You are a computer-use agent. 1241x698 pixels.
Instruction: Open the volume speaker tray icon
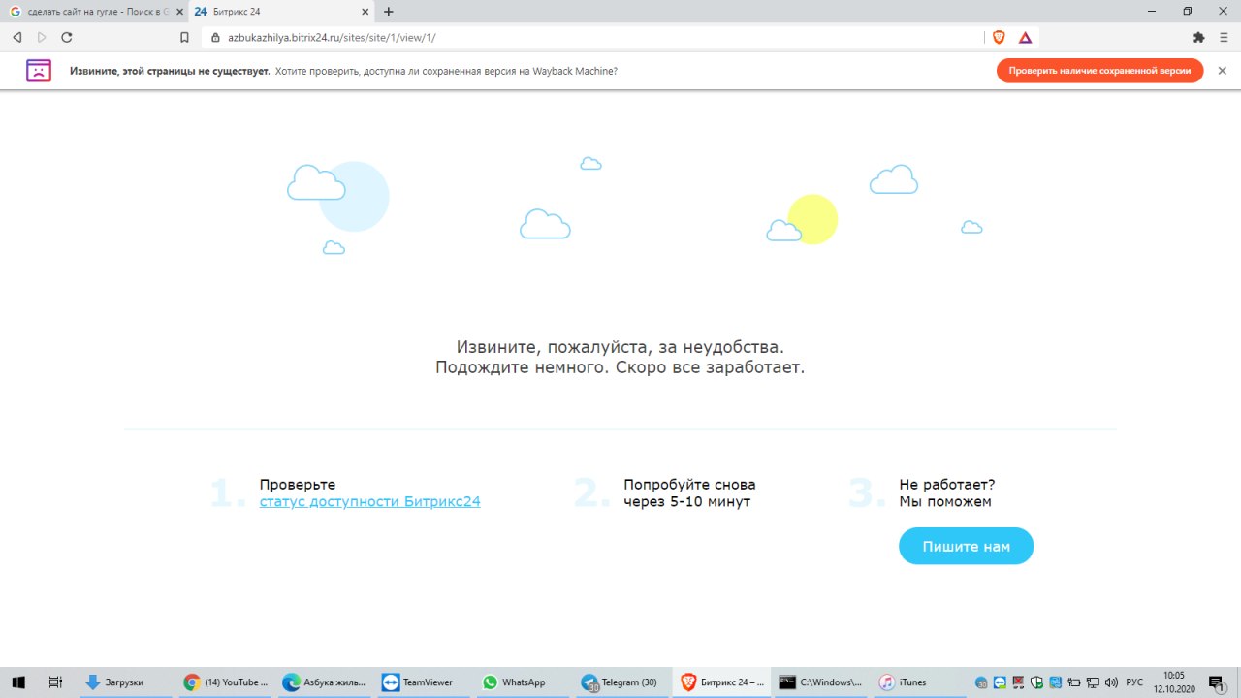[1110, 682]
